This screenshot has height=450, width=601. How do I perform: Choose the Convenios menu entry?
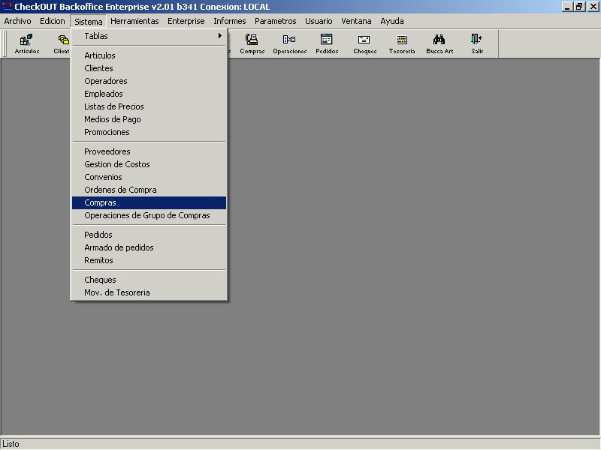pyautogui.click(x=149, y=177)
